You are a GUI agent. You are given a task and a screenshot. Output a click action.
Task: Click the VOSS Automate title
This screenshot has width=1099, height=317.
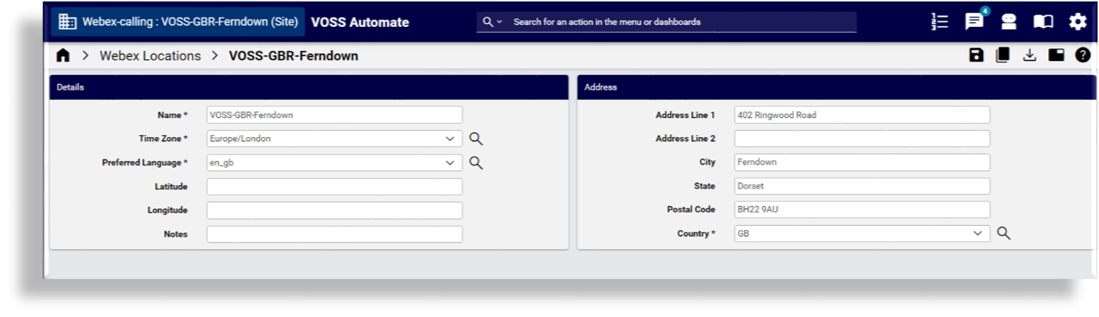360,22
